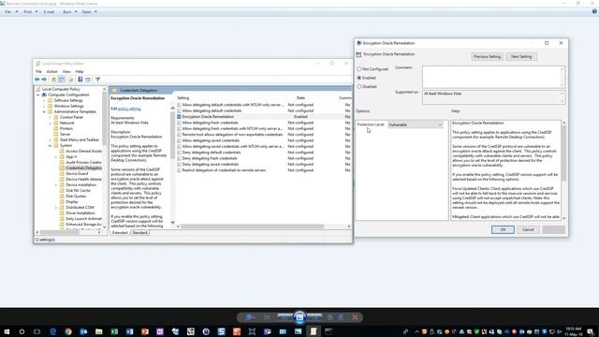599x337 pixels.
Task: Open Task View from the taskbar
Action: point(37,331)
